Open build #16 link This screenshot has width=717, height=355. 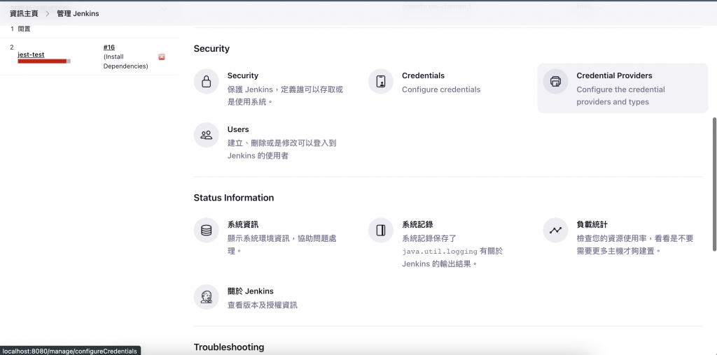pos(109,48)
